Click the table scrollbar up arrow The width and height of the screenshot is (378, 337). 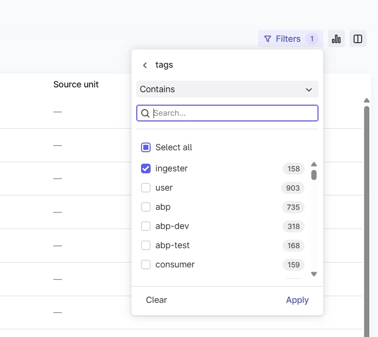point(366,100)
